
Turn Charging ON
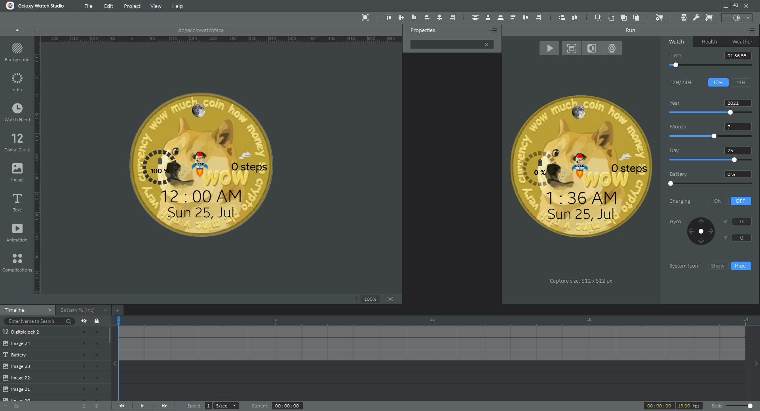[717, 201]
